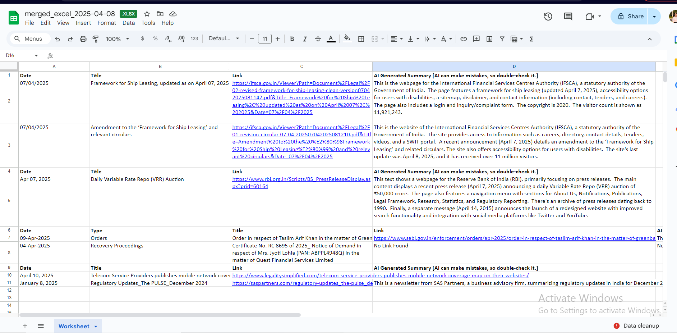Image resolution: width=677 pixels, height=333 pixels.
Task: Click the font size field
Action: [265, 39]
